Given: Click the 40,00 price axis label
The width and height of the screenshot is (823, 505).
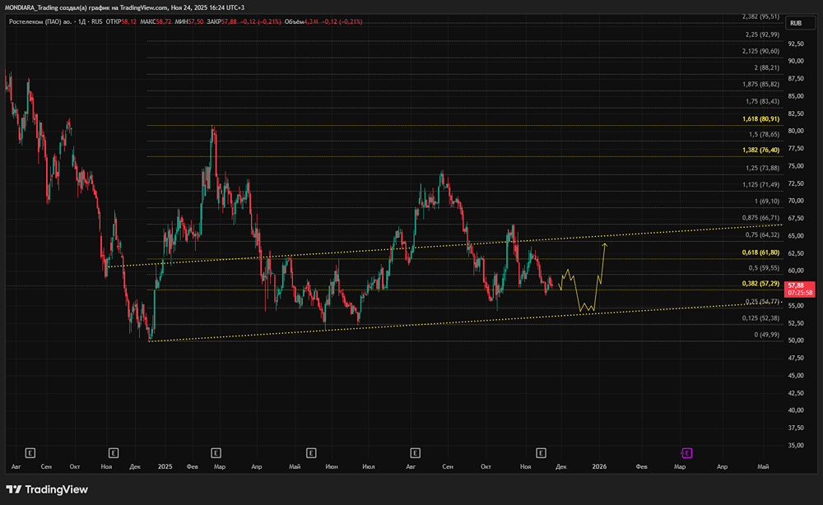Looking at the screenshot, I should coord(796,410).
